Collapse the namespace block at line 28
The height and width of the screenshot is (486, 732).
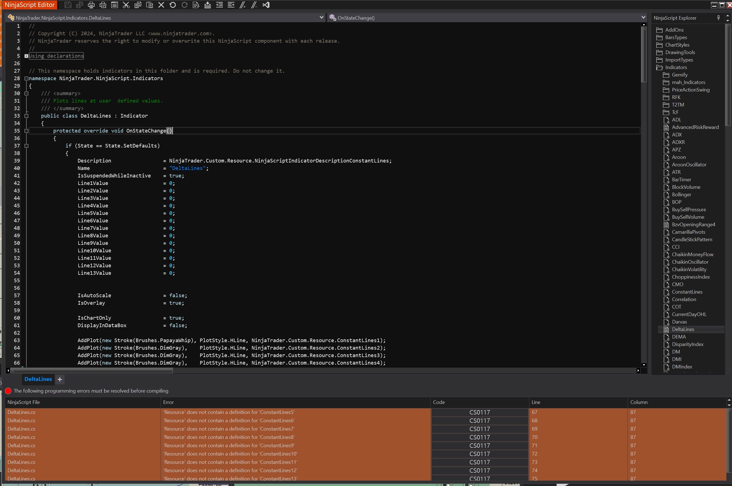point(26,78)
